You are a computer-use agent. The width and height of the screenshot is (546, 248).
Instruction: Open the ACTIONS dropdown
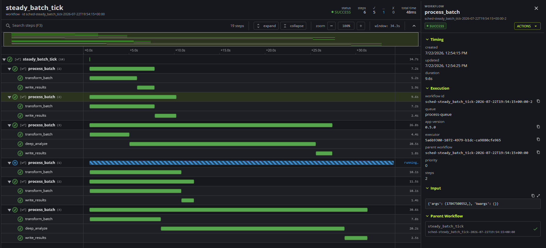[527, 26]
